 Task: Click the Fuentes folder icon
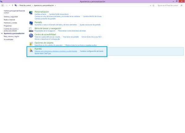coord(31,50)
